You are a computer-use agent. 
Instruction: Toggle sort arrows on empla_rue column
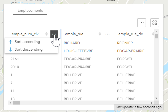pyautogui.click(x=100, y=34)
